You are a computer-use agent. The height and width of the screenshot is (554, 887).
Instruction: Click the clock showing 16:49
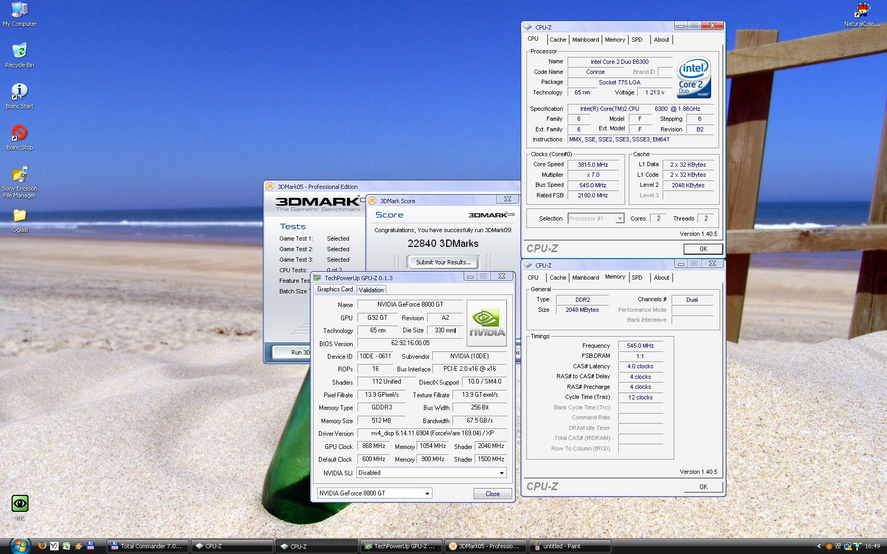point(873,546)
